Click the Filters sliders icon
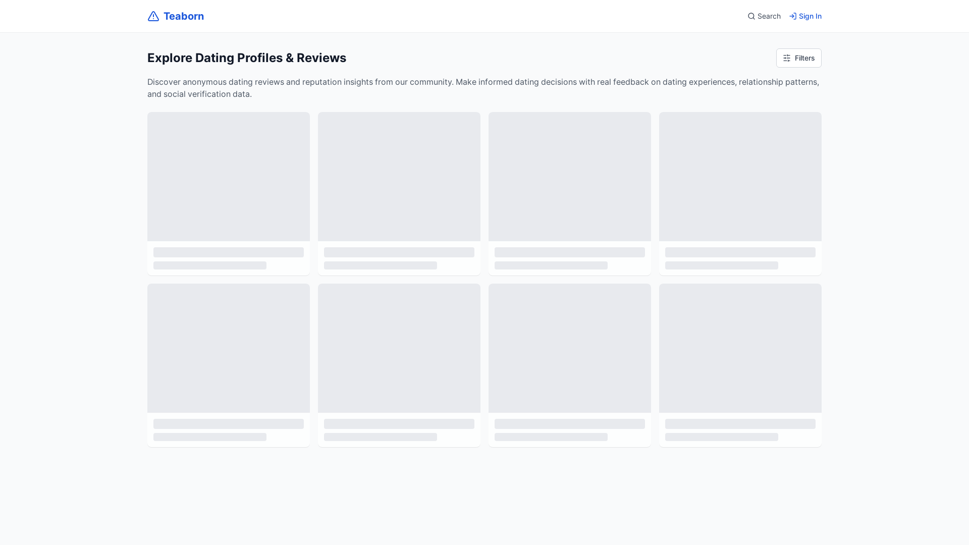The image size is (969, 545). (x=787, y=58)
